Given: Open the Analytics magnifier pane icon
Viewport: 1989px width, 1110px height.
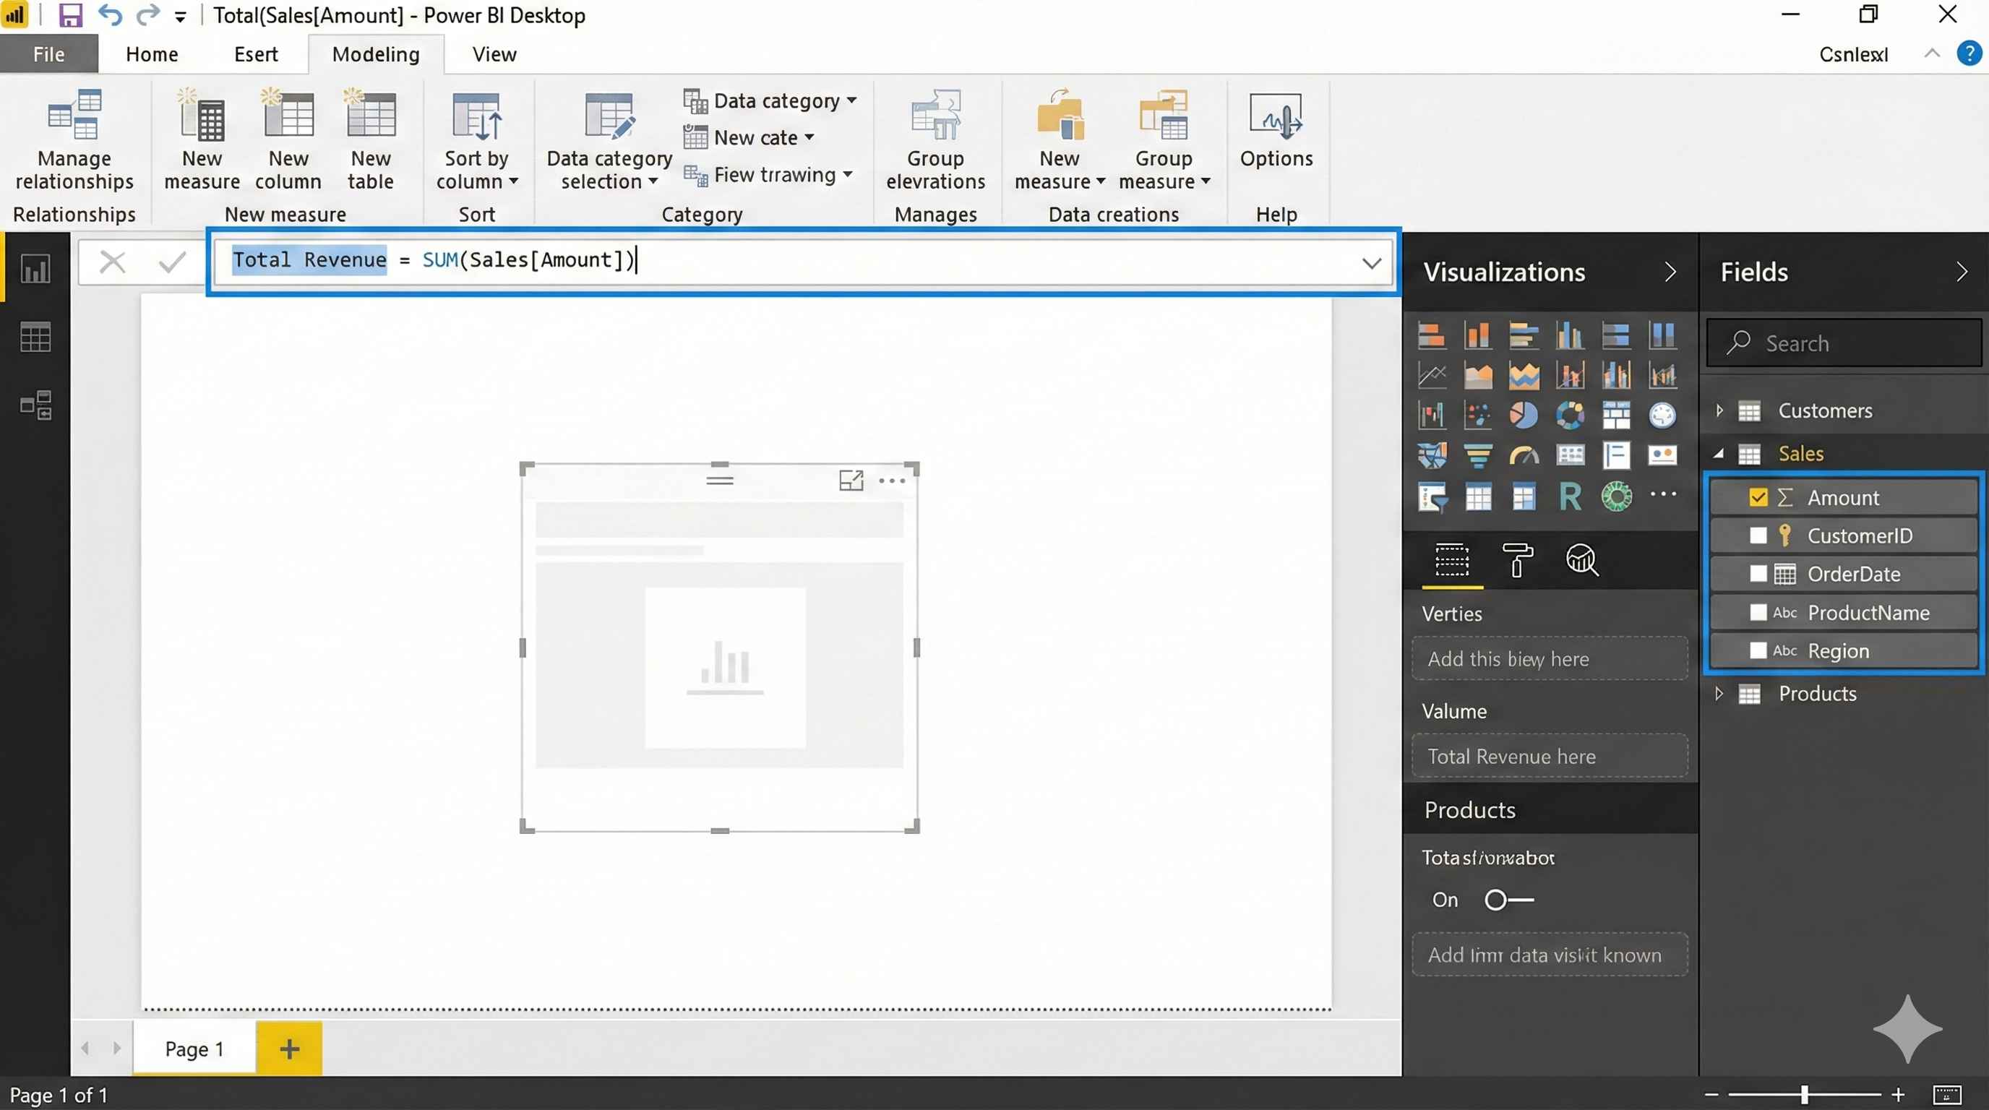Looking at the screenshot, I should coord(1581,559).
